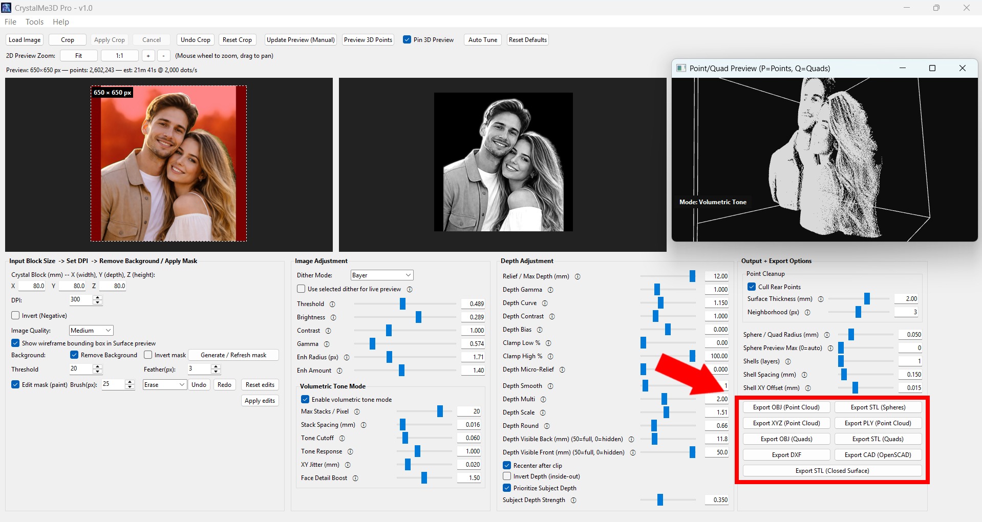Open the Dither Mode dropdown

tap(381, 275)
